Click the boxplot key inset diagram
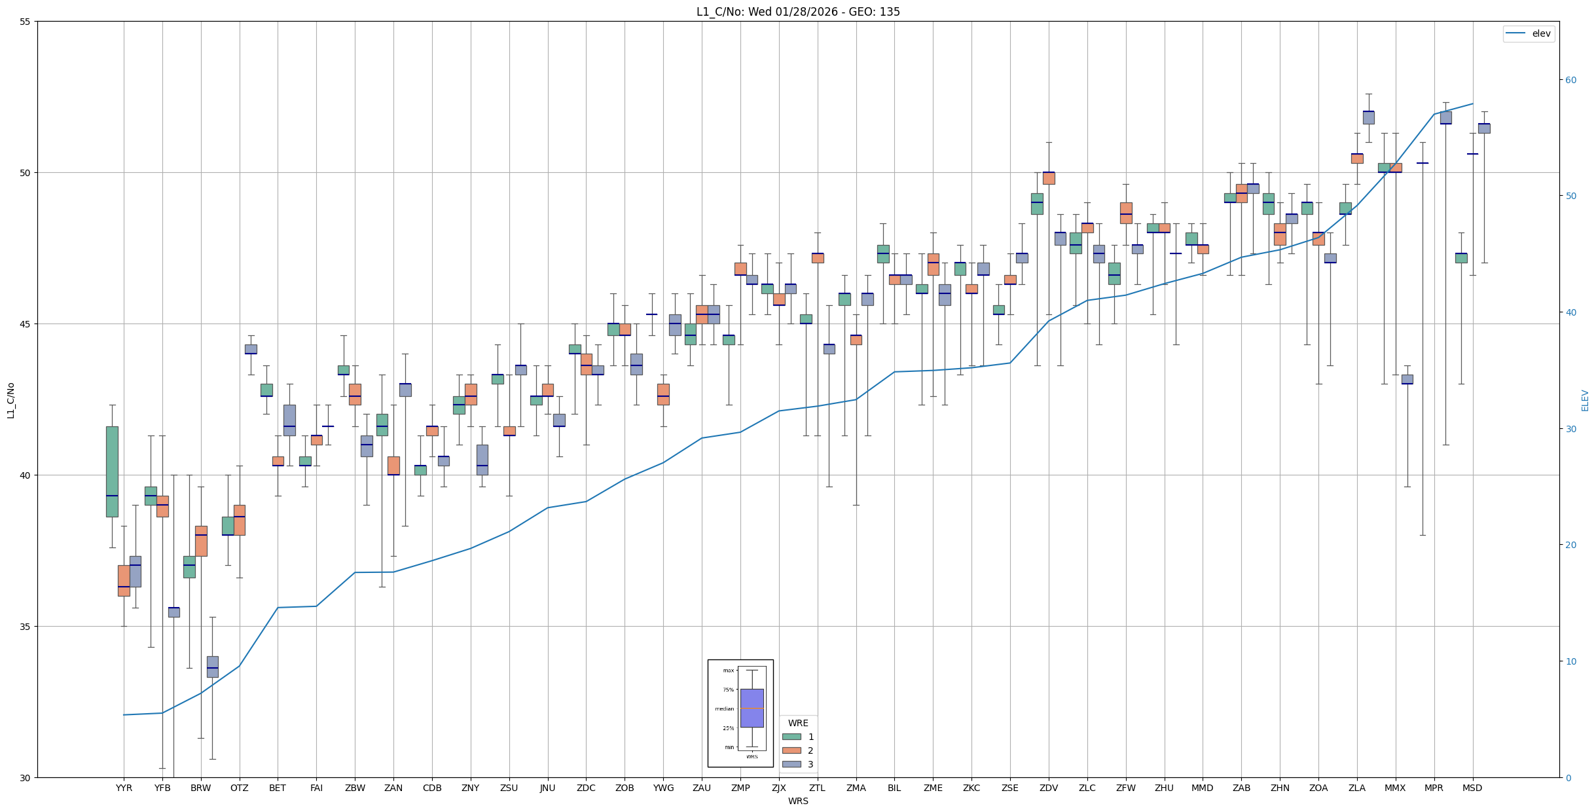 point(740,713)
